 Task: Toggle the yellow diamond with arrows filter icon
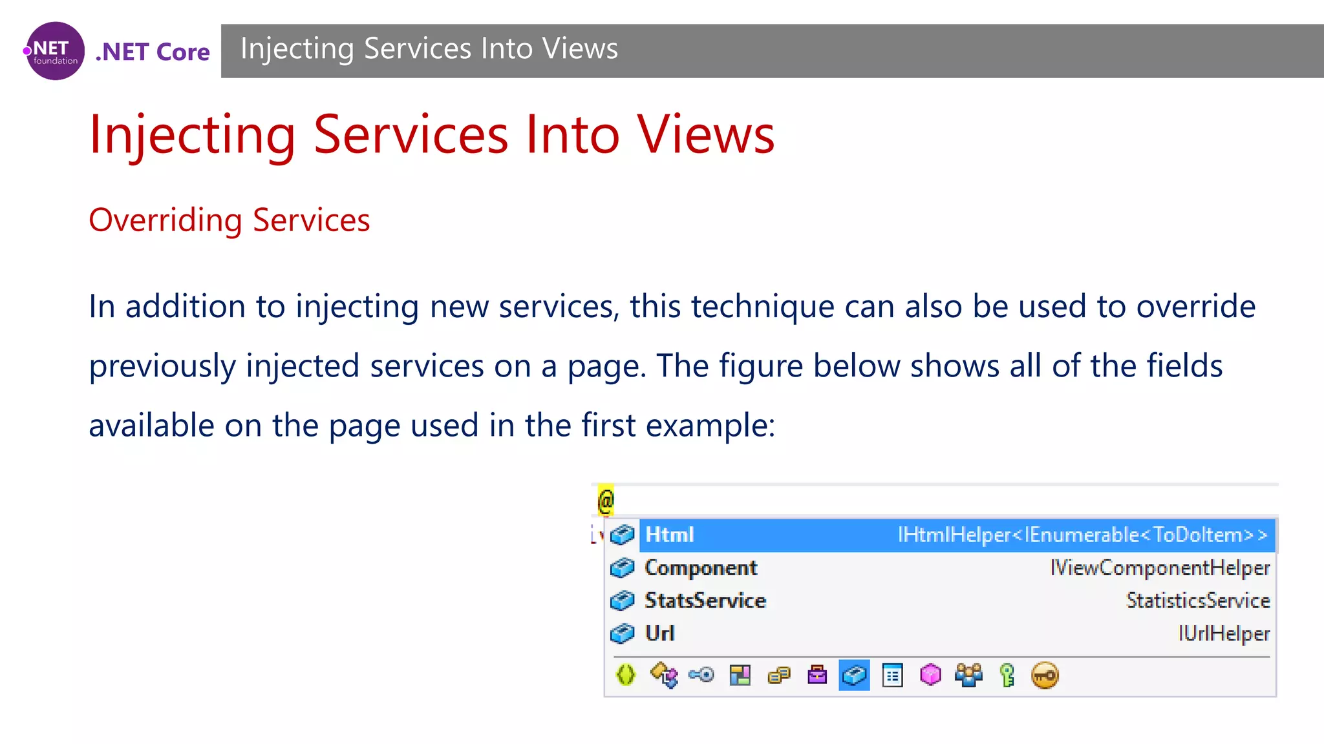click(x=665, y=675)
